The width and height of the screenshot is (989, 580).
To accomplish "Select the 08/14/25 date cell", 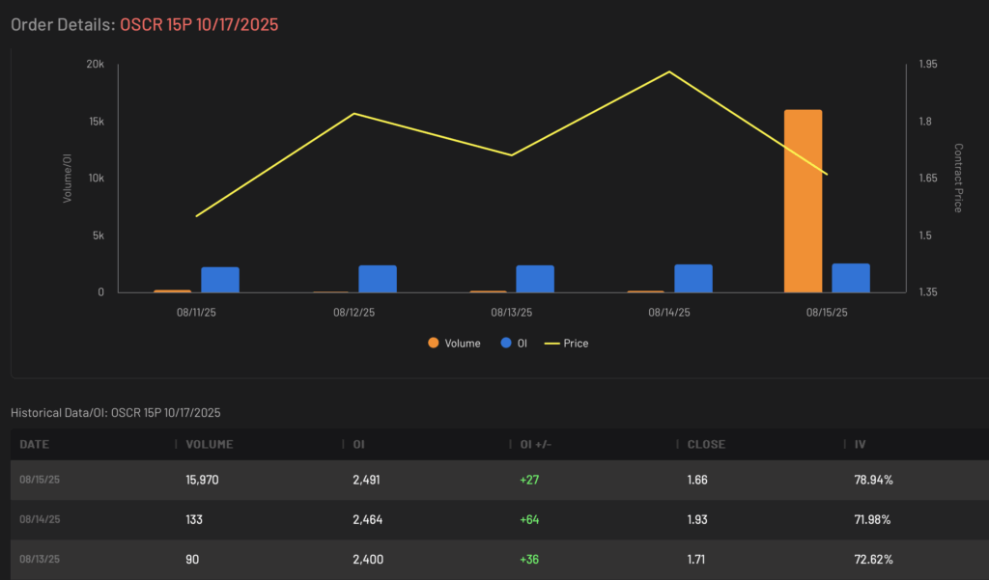I will 40,519.
